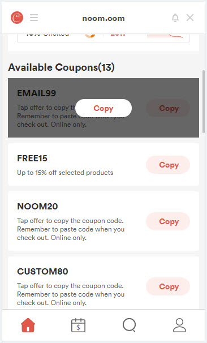Image resolution: width=207 pixels, height=343 pixels.
Task: Open the search tab
Action: 129,325
